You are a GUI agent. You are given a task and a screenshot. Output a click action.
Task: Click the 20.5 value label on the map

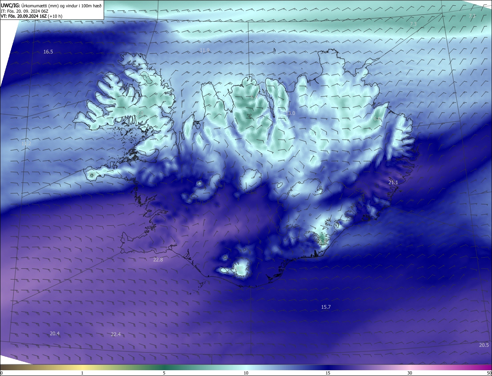click(x=484, y=345)
